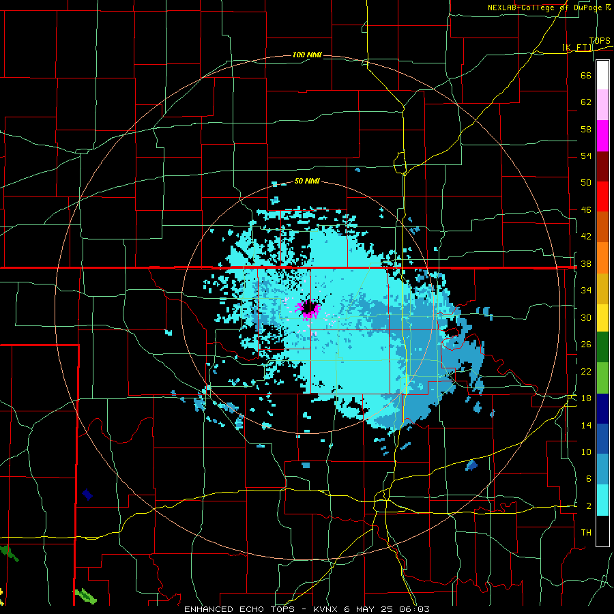Select the legend value 46
The width and height of the screenshot is (614, 614).
point(586,210)
